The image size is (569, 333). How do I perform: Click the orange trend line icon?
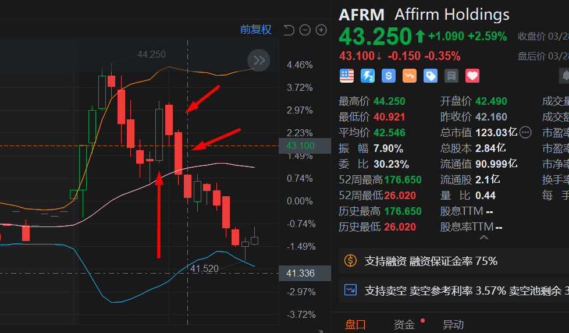[x=410, y=76]
